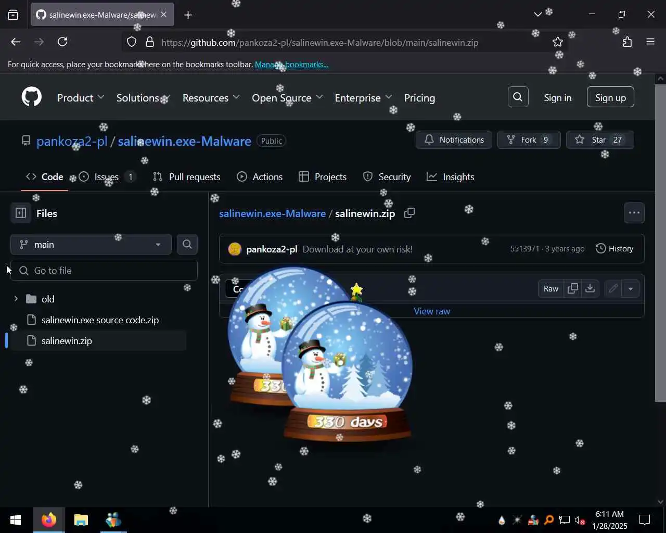Click the Pricing link
This screenshot has height=533, width=666.
pyautogui.click(x=419, y=98)
